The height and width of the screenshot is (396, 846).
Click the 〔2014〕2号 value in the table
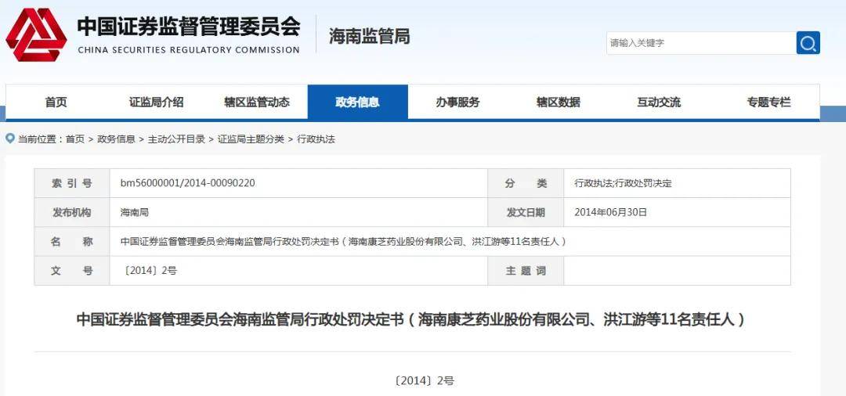pyautogui.click(x=150, y=271)
